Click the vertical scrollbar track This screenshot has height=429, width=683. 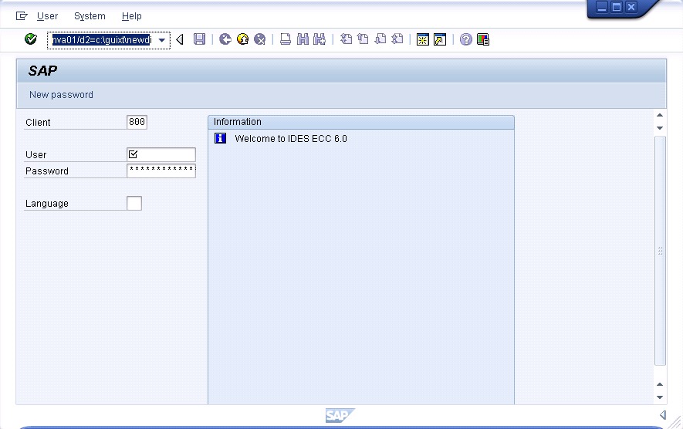(660, 251)
